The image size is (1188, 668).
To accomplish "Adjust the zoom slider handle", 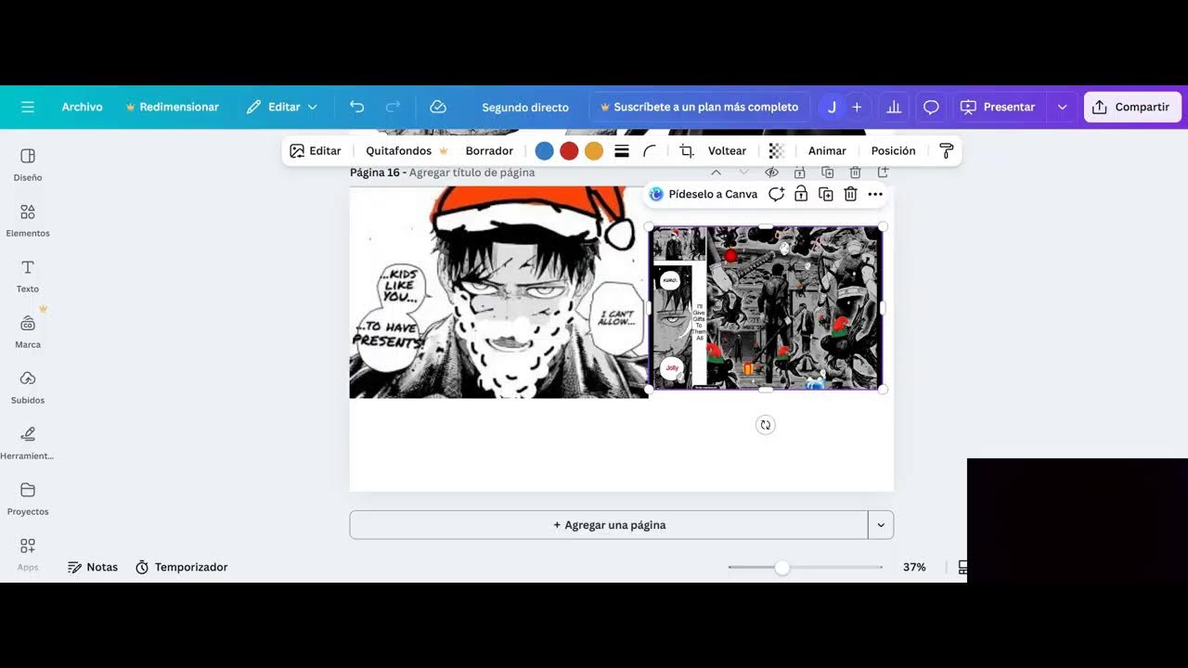I will click(x=782, y=567).
